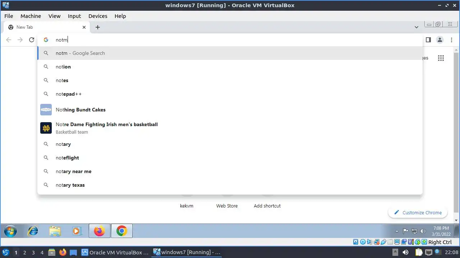This screenshot has height=258, width=460.
Task: Click the VirtualBox USB indicator
Action: click(x=383, y=242)
